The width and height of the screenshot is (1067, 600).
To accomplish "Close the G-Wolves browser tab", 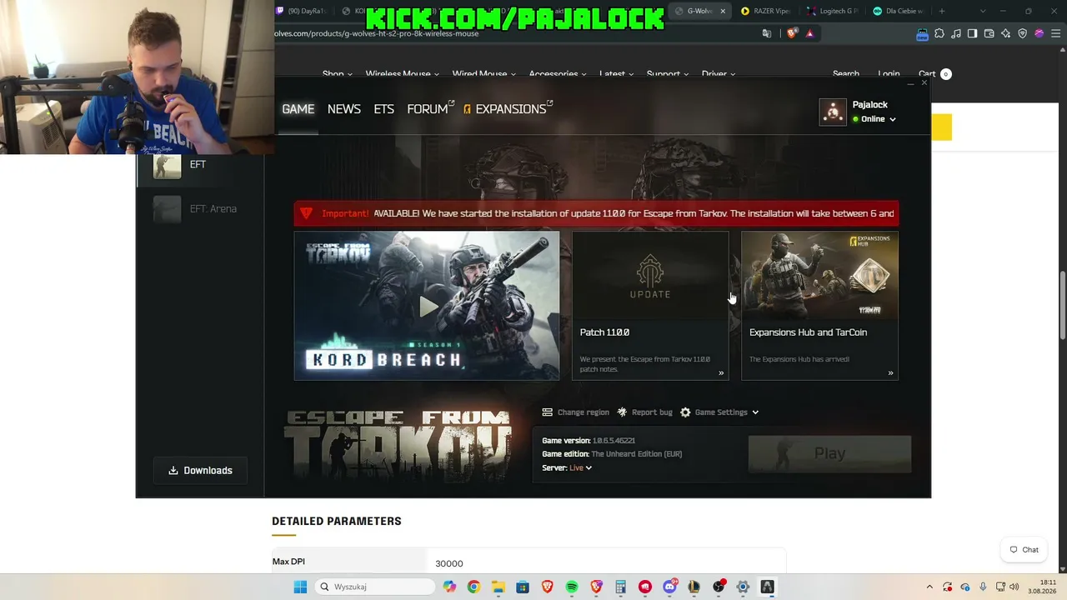I will [723, 11].
